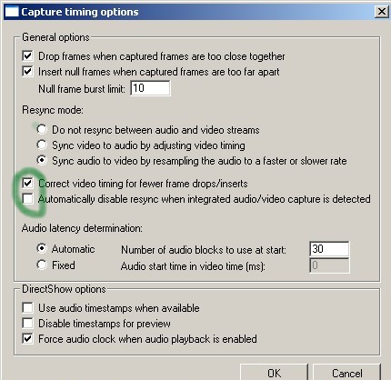Close the Capture timing options dialog
This screenshot has height=380, width=391.
381,12
